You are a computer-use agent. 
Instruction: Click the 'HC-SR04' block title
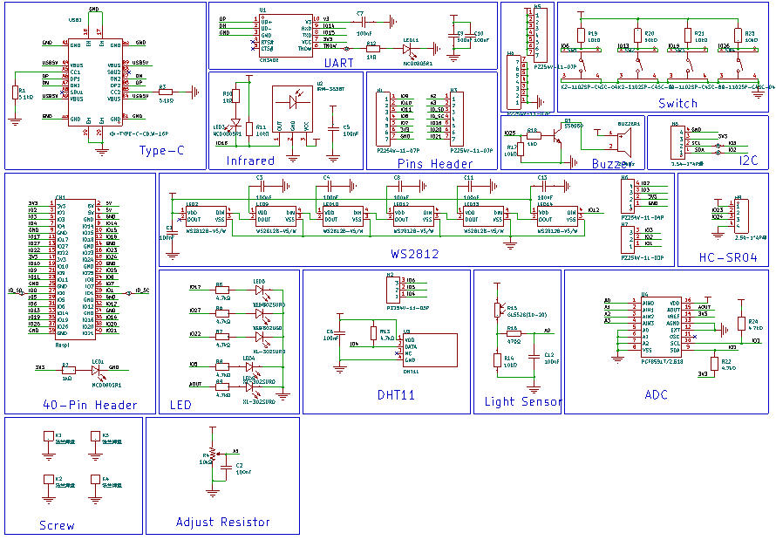pos(728,256)
